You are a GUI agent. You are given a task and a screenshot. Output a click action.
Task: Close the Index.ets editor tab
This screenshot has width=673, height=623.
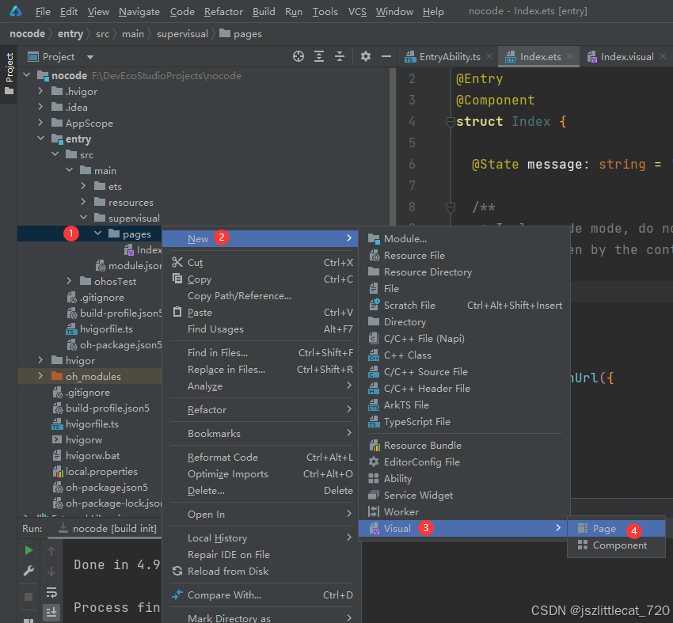click(572, 57)
